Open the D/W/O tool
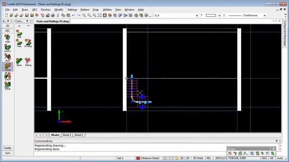 [x=7, y=48]
